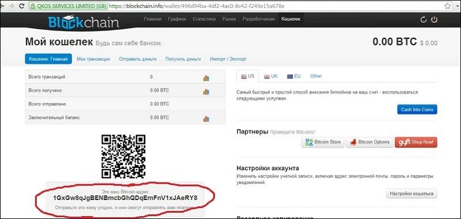Select the UK region tab
Viewport: 461px width, 219px height.
(x=271, y=76)
